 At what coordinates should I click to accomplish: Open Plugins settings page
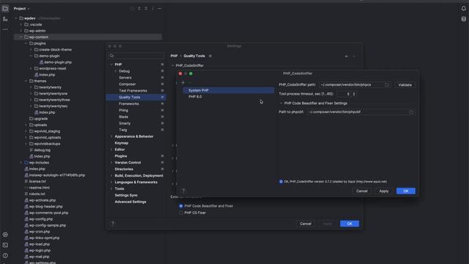120,156
